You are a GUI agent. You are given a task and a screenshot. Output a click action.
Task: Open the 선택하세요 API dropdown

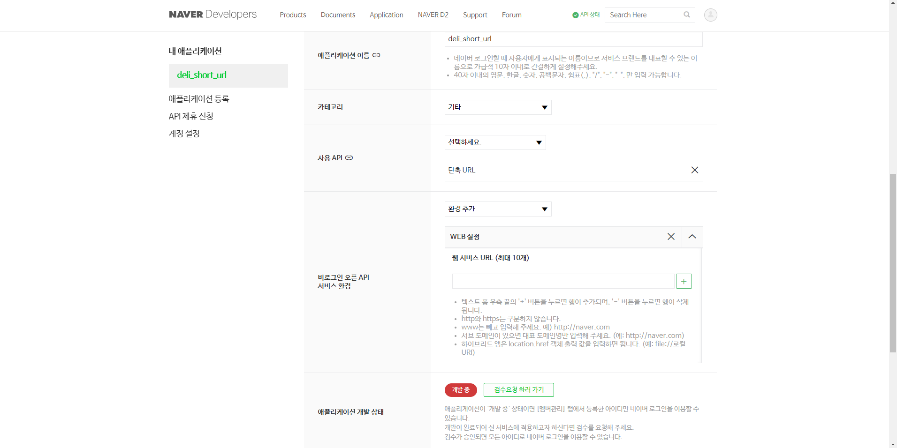tap(495, 142)
